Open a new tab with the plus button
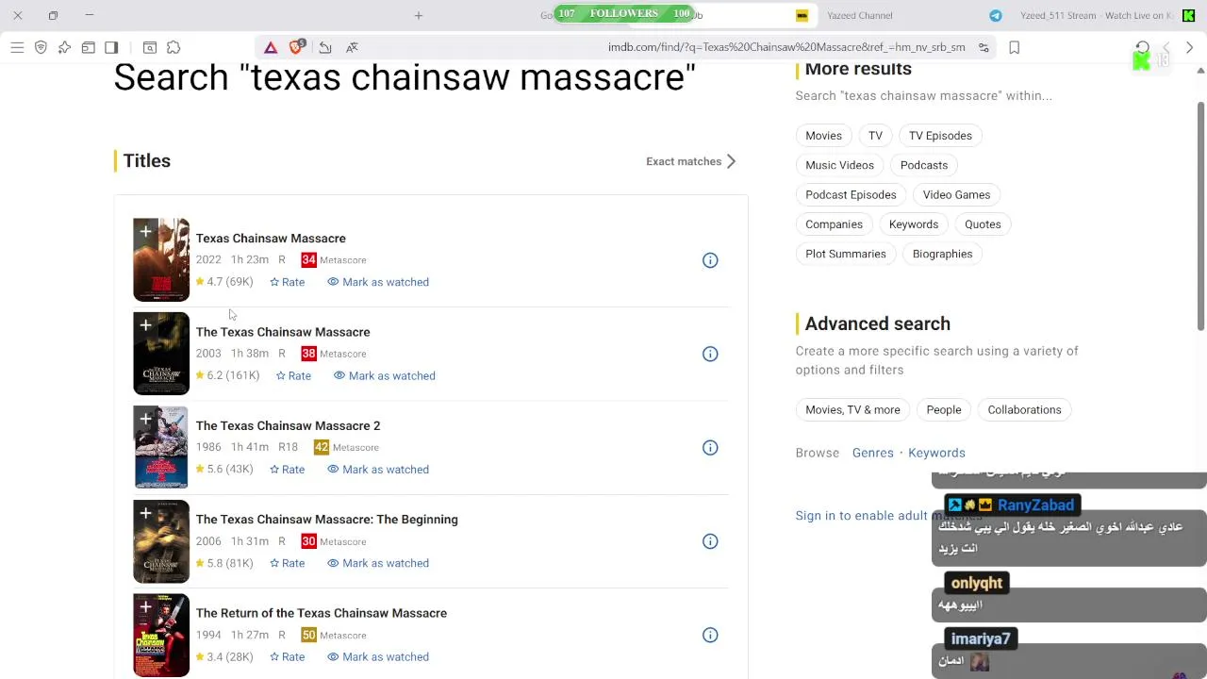This screenshot has height=679, width=1207. pos(419,15)
